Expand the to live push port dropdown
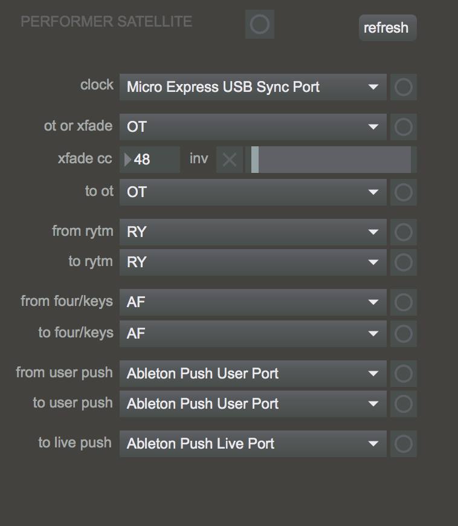Viewport: 458px width, 526px height. tap(253, 444)
